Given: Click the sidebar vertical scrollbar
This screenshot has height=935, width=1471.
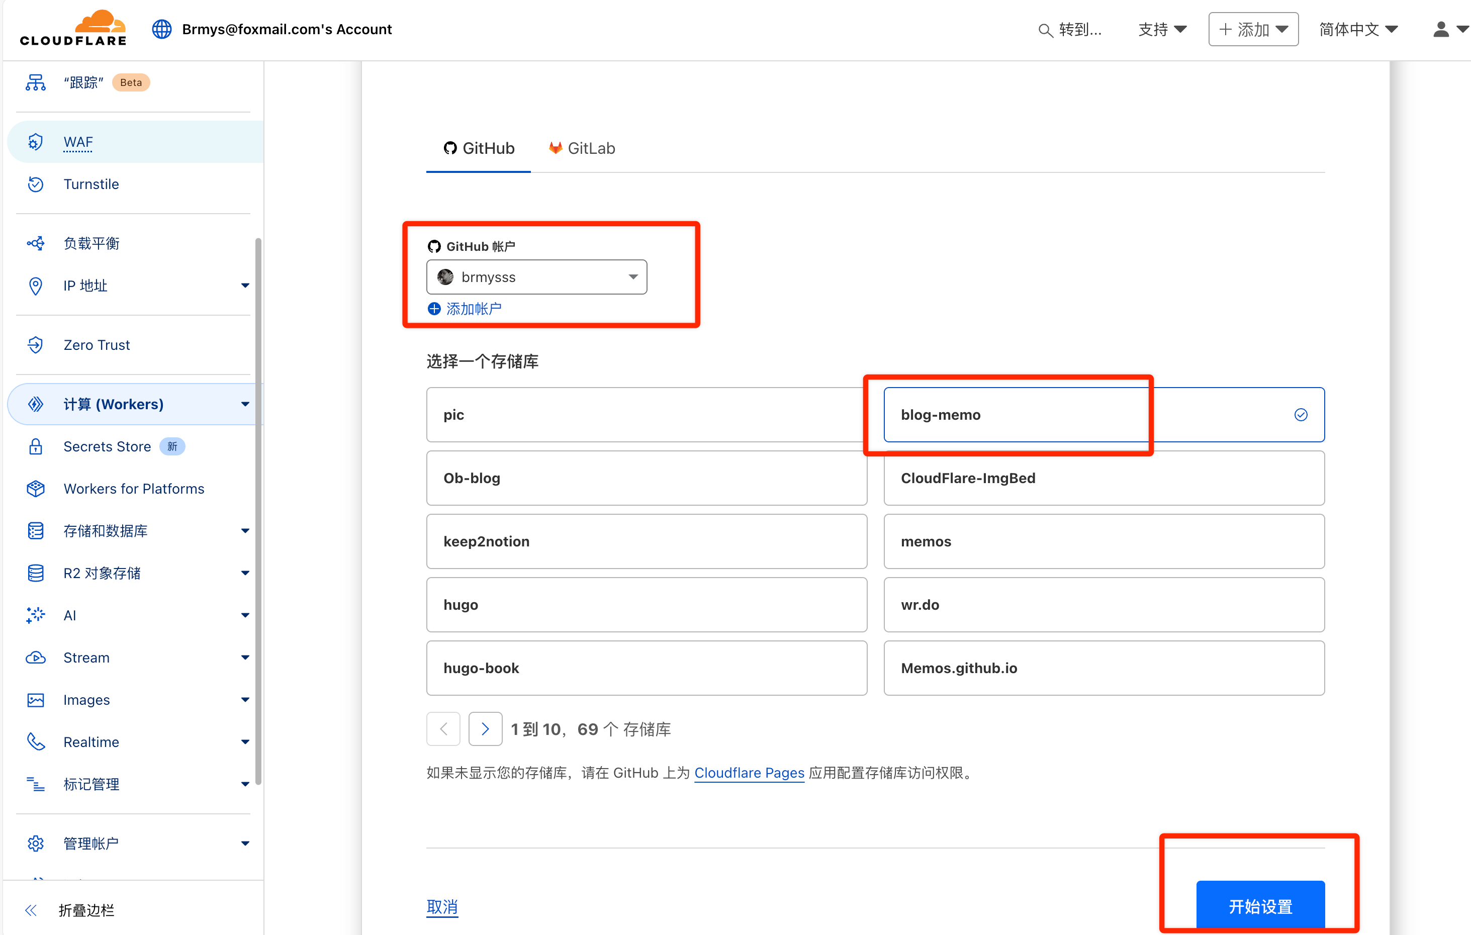Looking at the screenshot, I should click(258, 512).
